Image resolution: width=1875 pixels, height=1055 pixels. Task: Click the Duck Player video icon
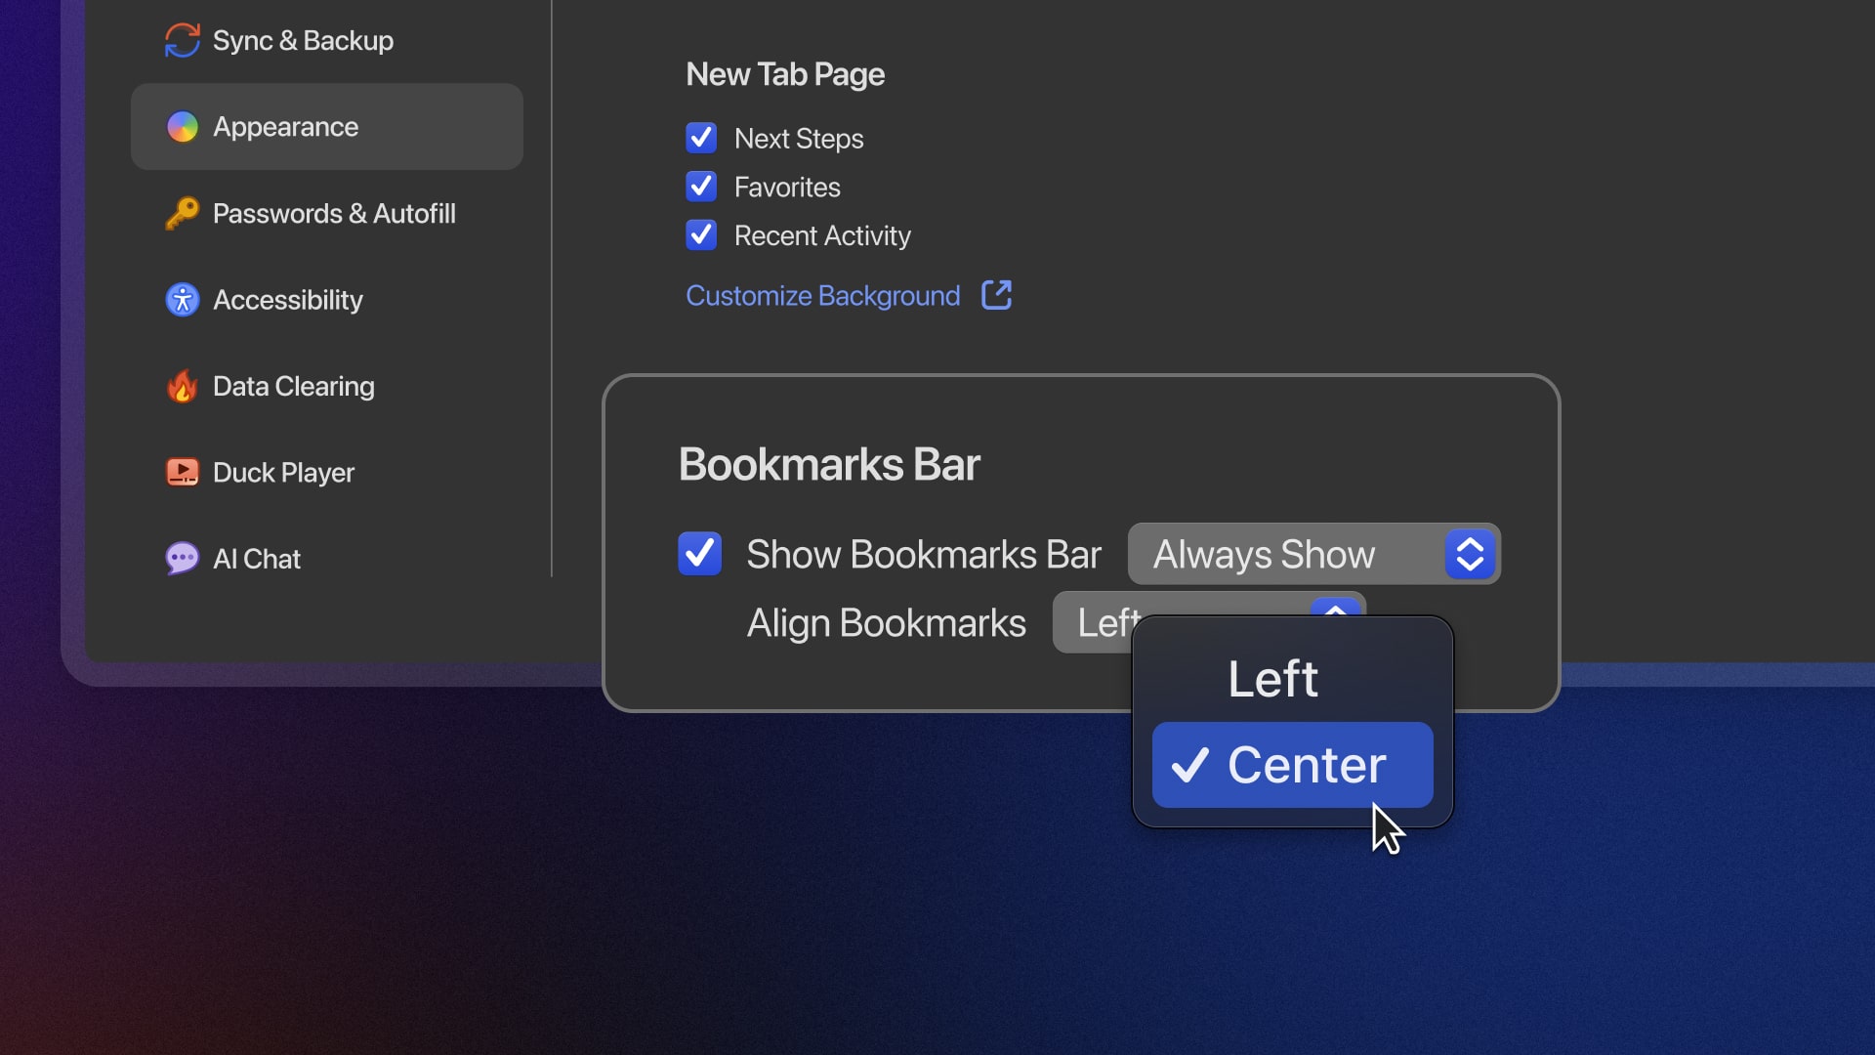(182, 473)
